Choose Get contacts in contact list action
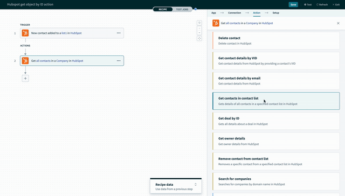This screenshot has height=196, width=345. [276, 101]
